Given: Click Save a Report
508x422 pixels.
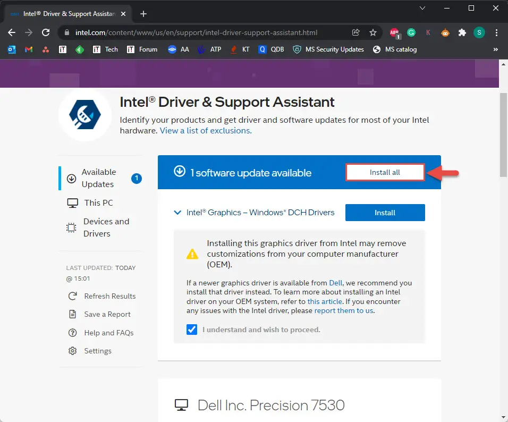Looking at the screenshot, I should pos(99,315).
